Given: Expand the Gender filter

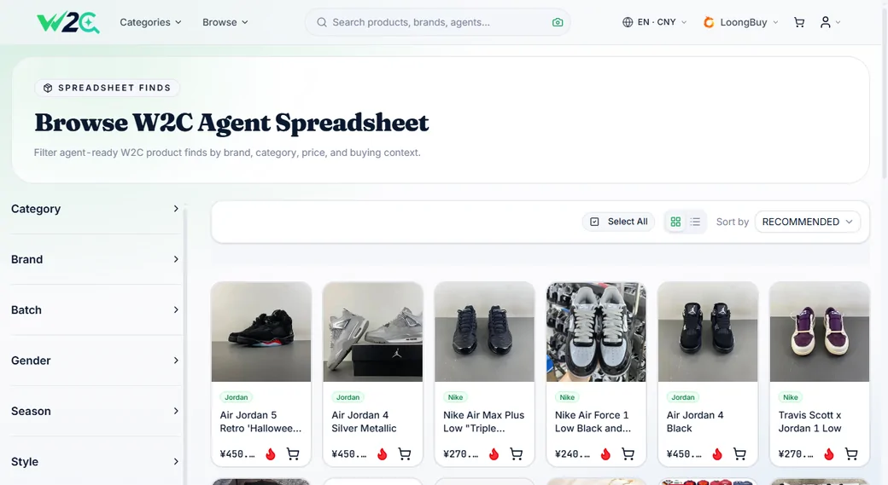Looking at the screenshot, I should click(95, 361).
